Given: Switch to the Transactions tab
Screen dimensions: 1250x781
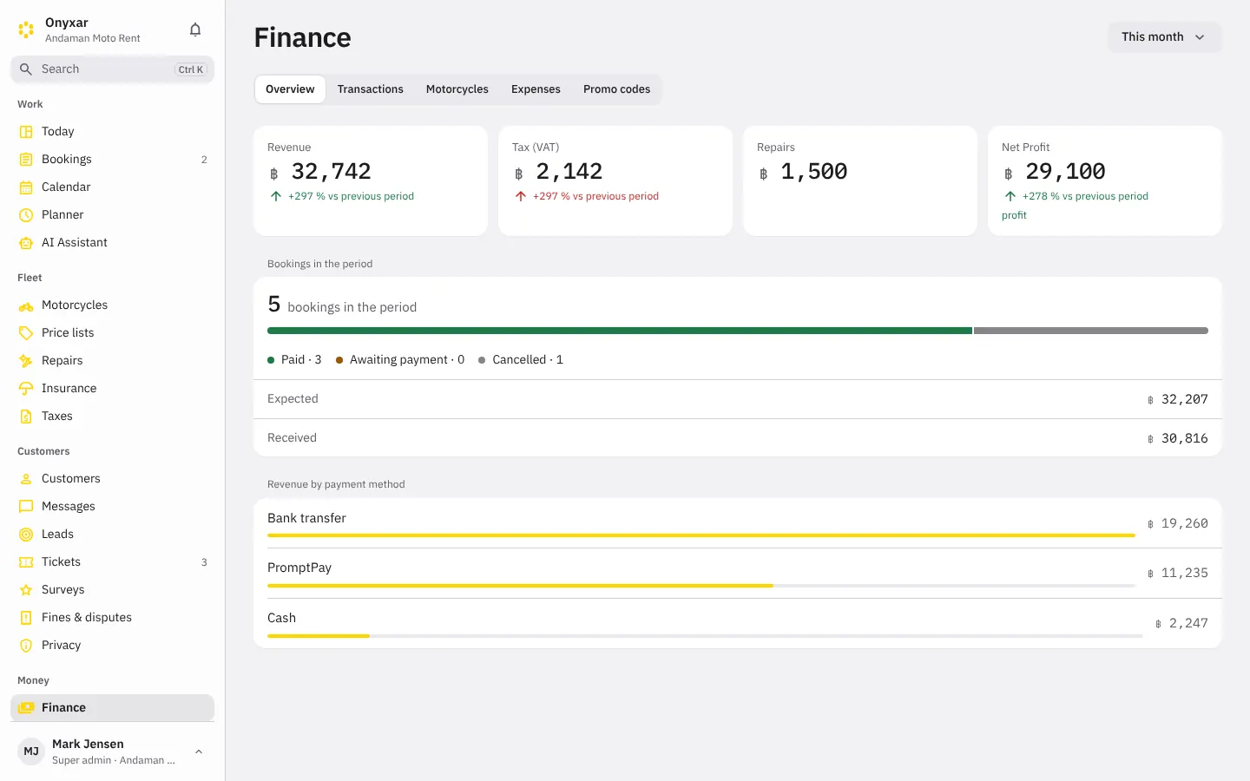Looking at the screenshot, I should point(371,89).
